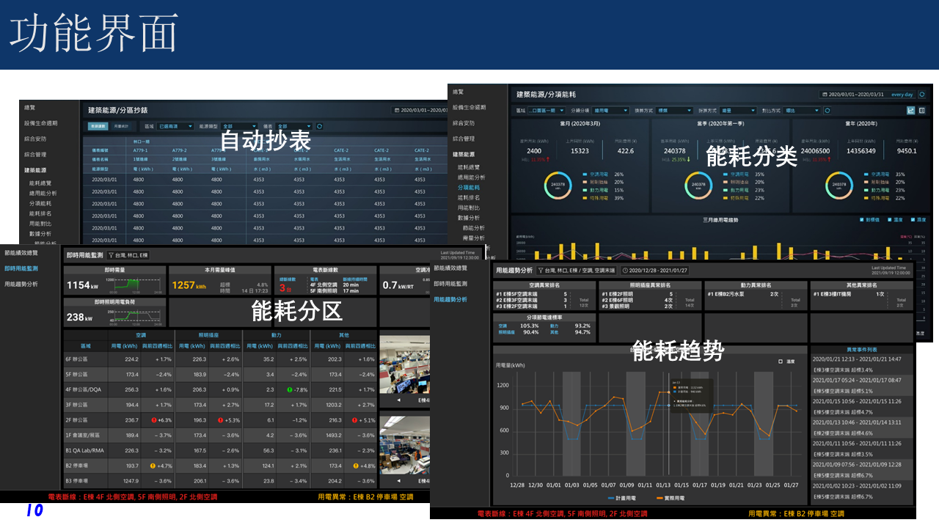The image size is (939, 528).
Task: Click calendar icon beside 2020/03/01~2020/03/31 every day
Action: 826,95
